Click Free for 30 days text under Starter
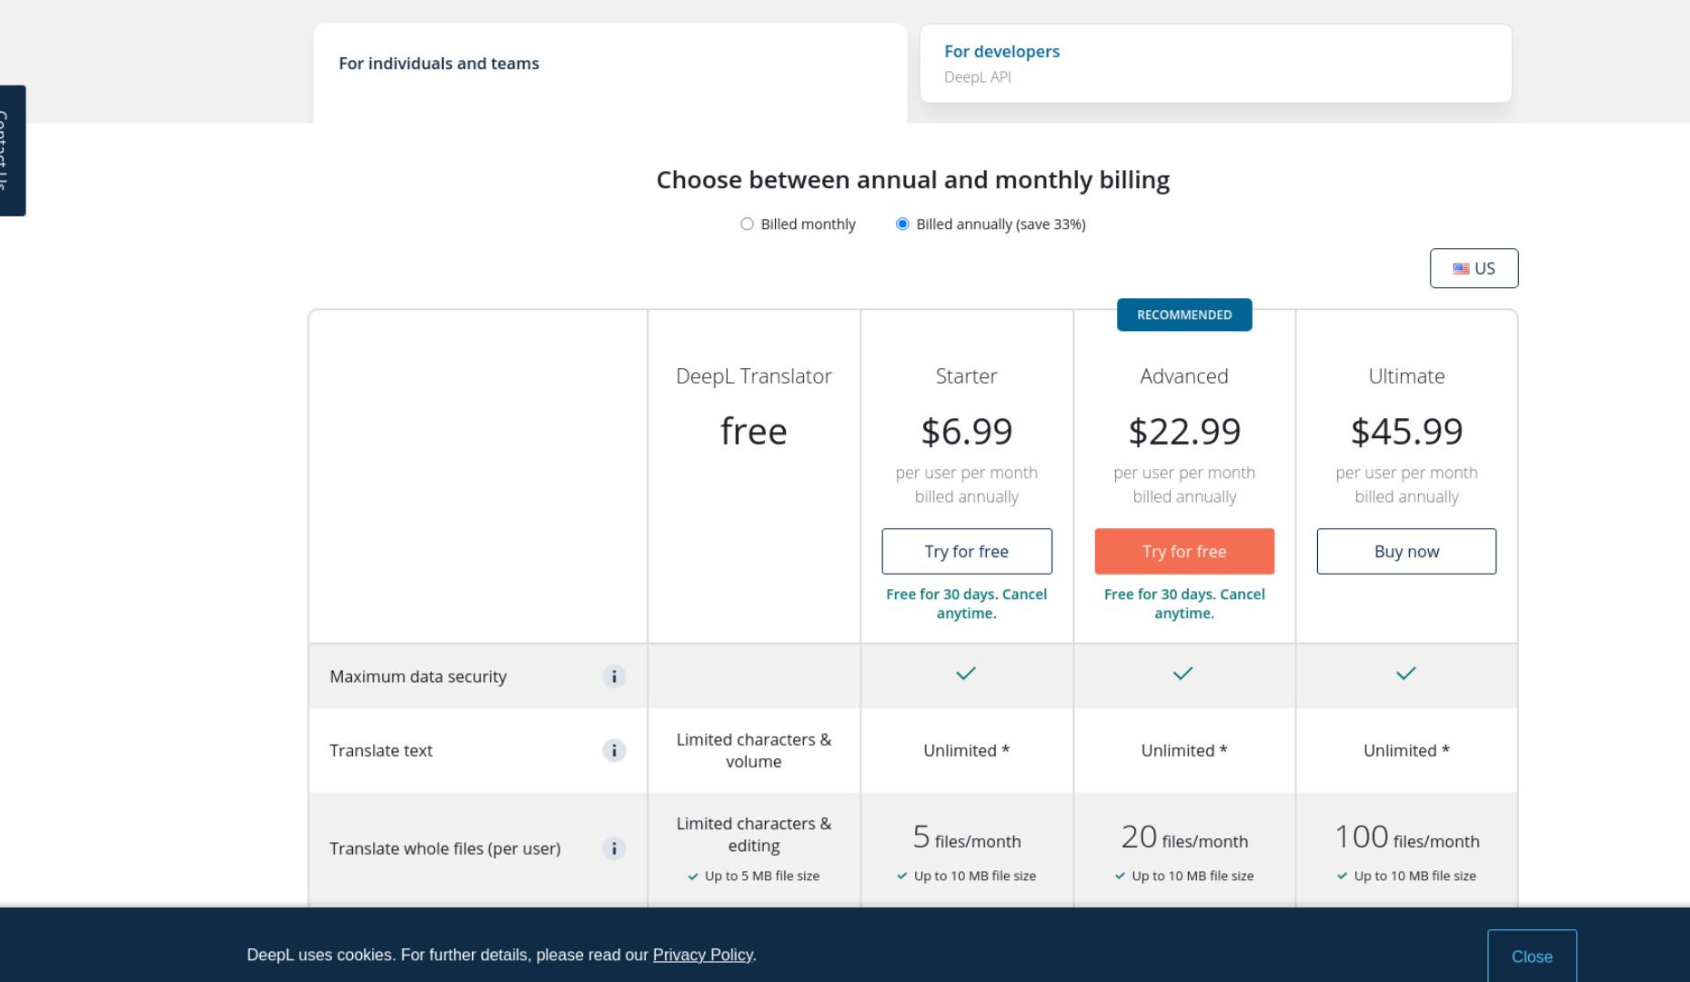Screen dimensions: 1690x982 (x=967, y=604)
